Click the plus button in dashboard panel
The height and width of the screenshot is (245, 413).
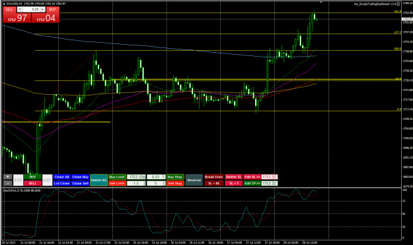(8, 177)
